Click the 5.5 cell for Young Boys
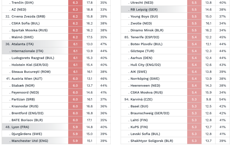This screenshot has height=147, width=230. pos(194,16)
